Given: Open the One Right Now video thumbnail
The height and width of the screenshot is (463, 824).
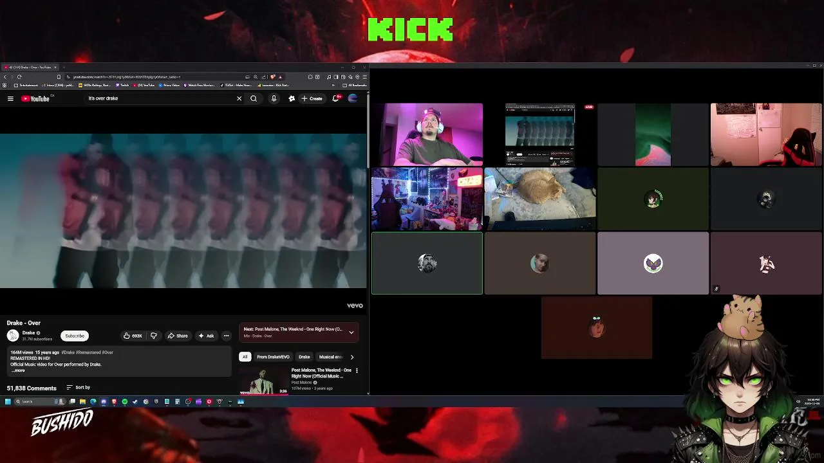Looking at the screenshot, I should point(264,381).
